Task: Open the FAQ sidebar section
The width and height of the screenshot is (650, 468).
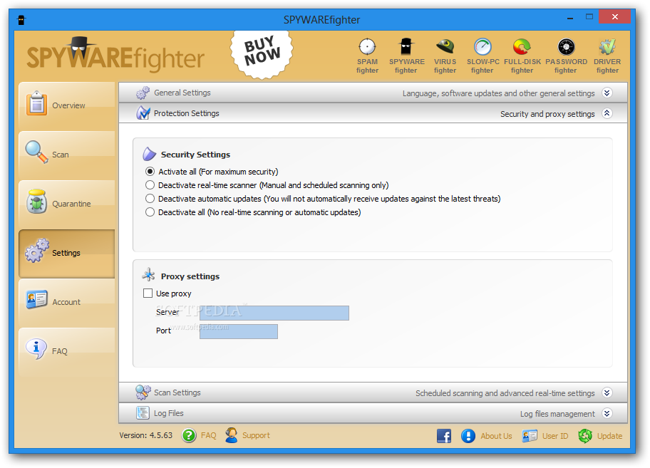Action: click(67, 351)
